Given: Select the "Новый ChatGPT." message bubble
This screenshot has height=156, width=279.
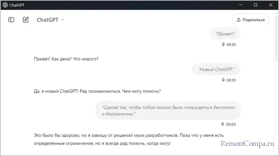Looking at the screenshot, I should (x=217, y=69).
